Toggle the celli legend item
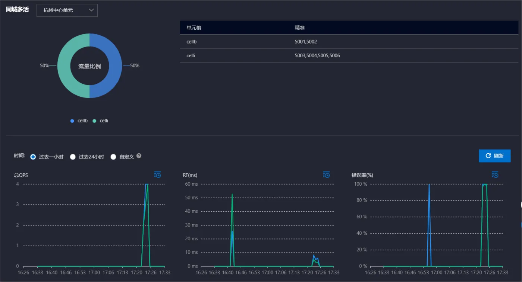The width and height of the screenshot is (522, 282). (x=101, y=121)
